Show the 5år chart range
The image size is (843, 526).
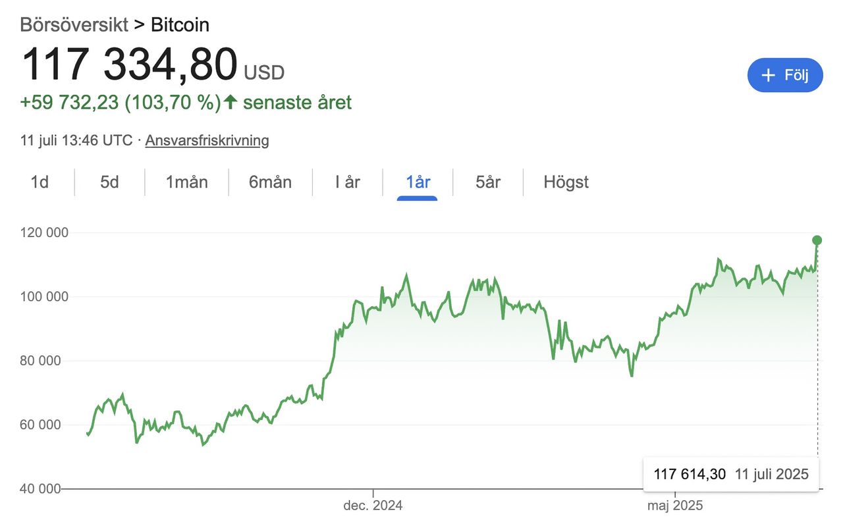[487, 182]
